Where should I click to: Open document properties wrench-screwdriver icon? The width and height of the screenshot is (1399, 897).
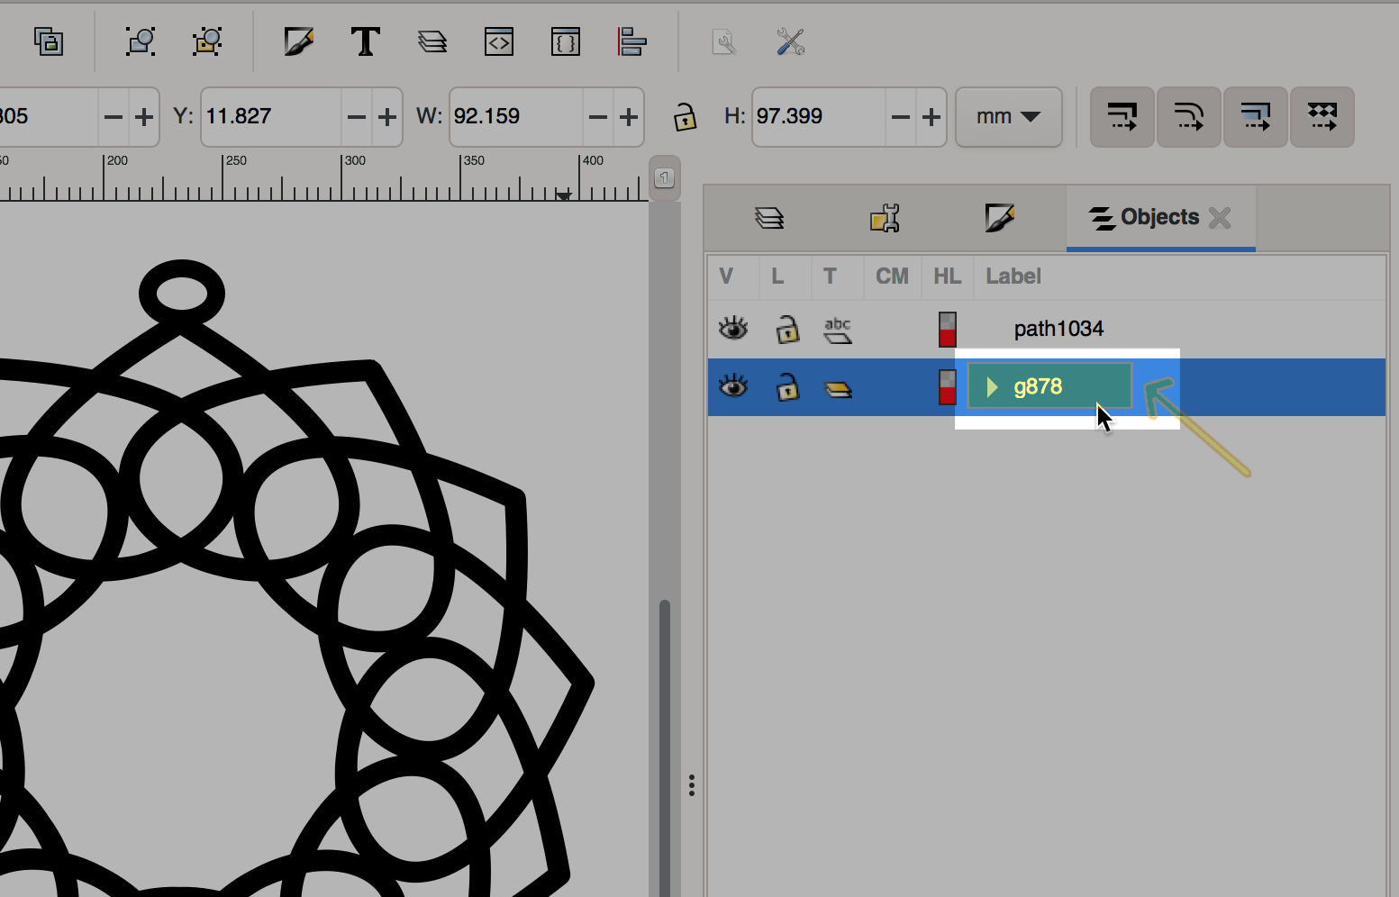[790, 42]
